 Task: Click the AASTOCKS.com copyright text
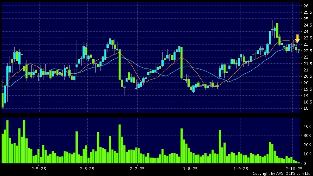tap(282, 173)
